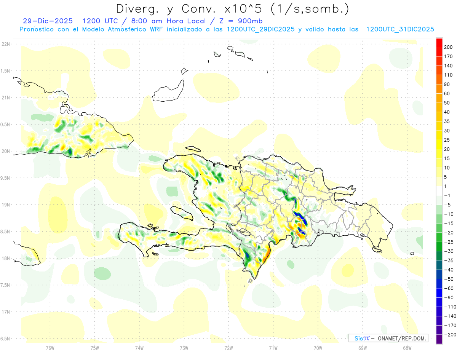
Task: Click the purple colorbar segment below -200
Action: (x=439, y=339)
